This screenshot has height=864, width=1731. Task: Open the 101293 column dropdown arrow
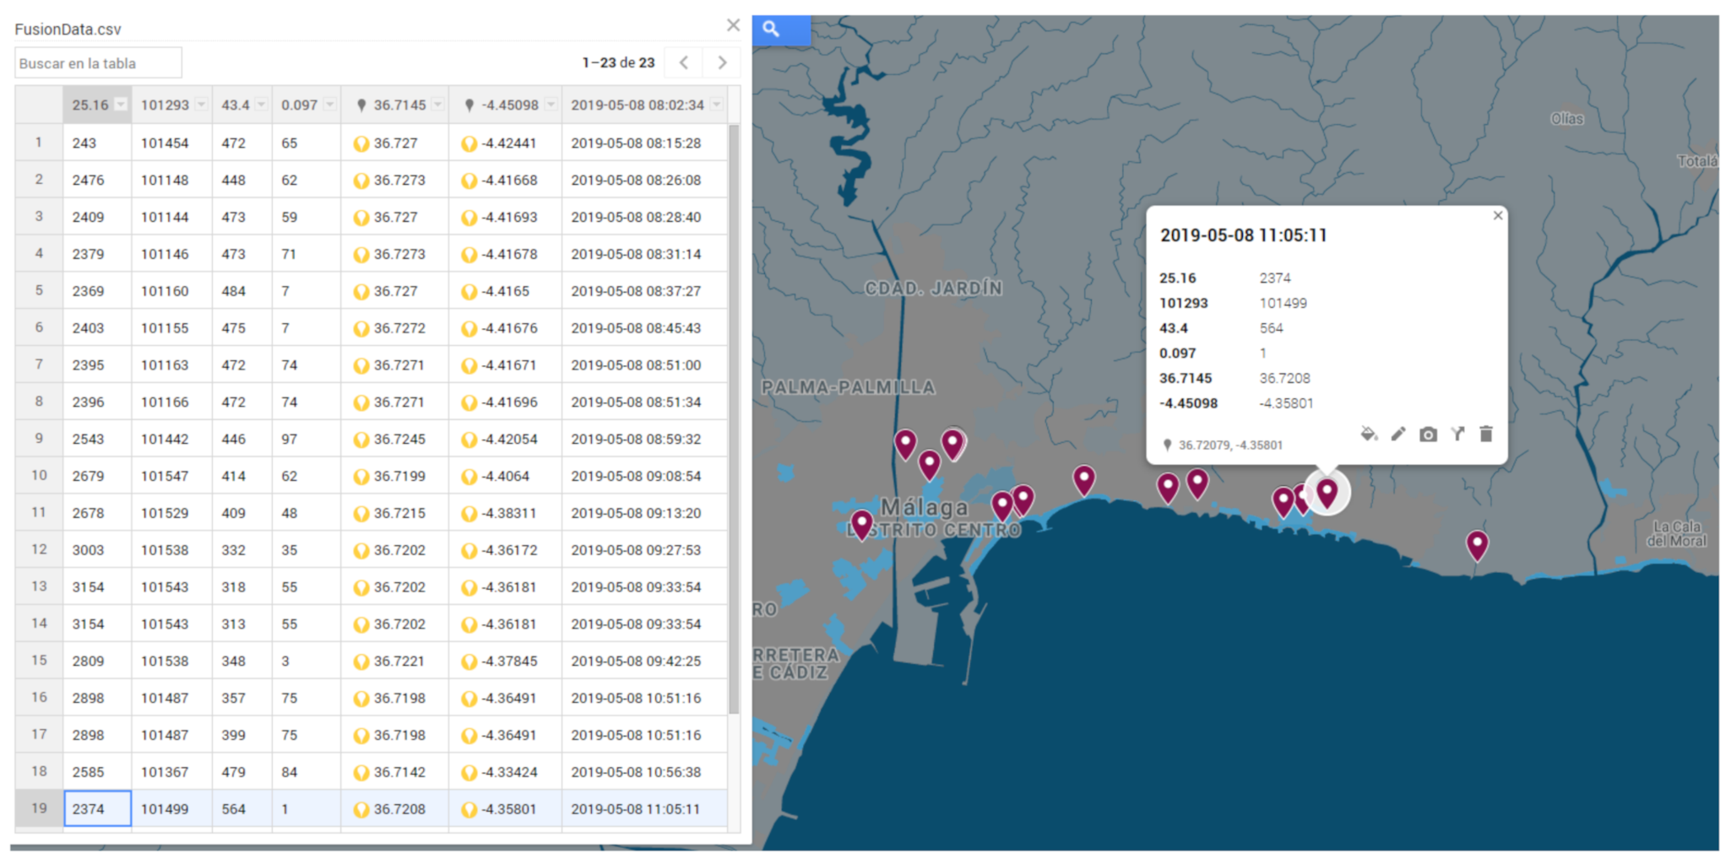tap(201, 105)
